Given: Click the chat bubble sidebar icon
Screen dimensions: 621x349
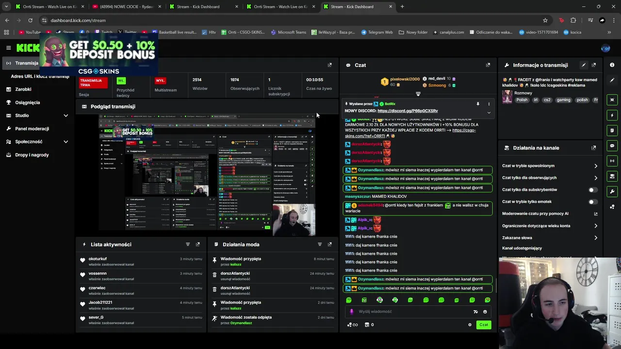Looking at the screenshot, I should 612,145.
